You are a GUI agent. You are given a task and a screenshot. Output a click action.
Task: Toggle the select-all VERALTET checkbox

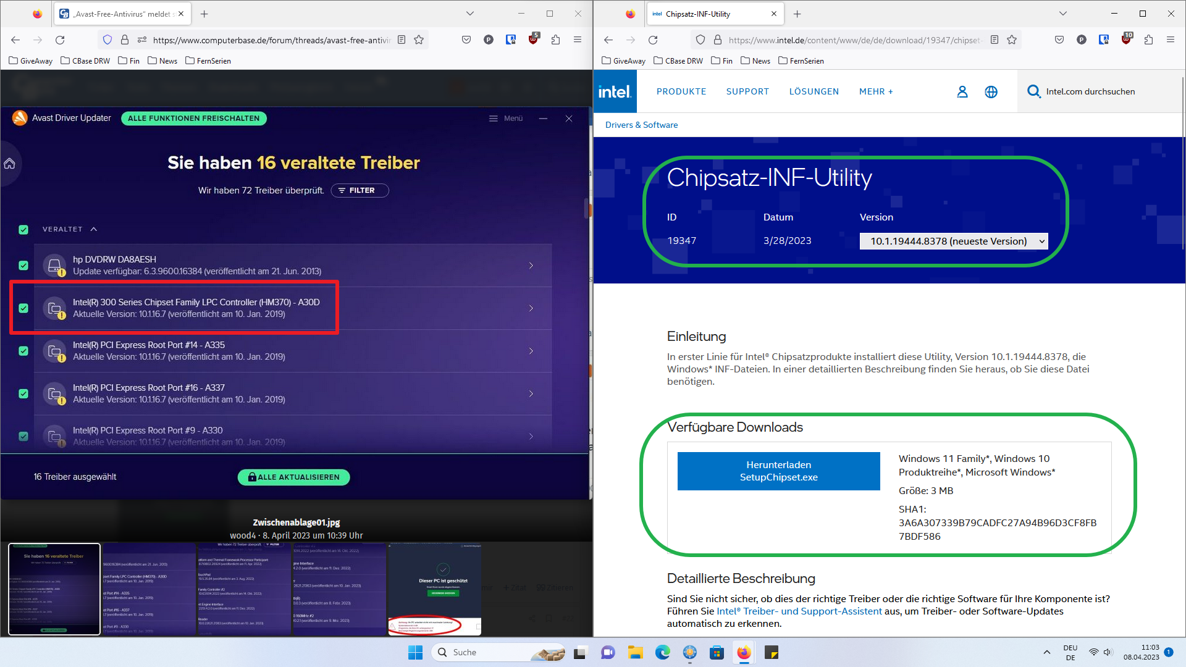(23, 230)
